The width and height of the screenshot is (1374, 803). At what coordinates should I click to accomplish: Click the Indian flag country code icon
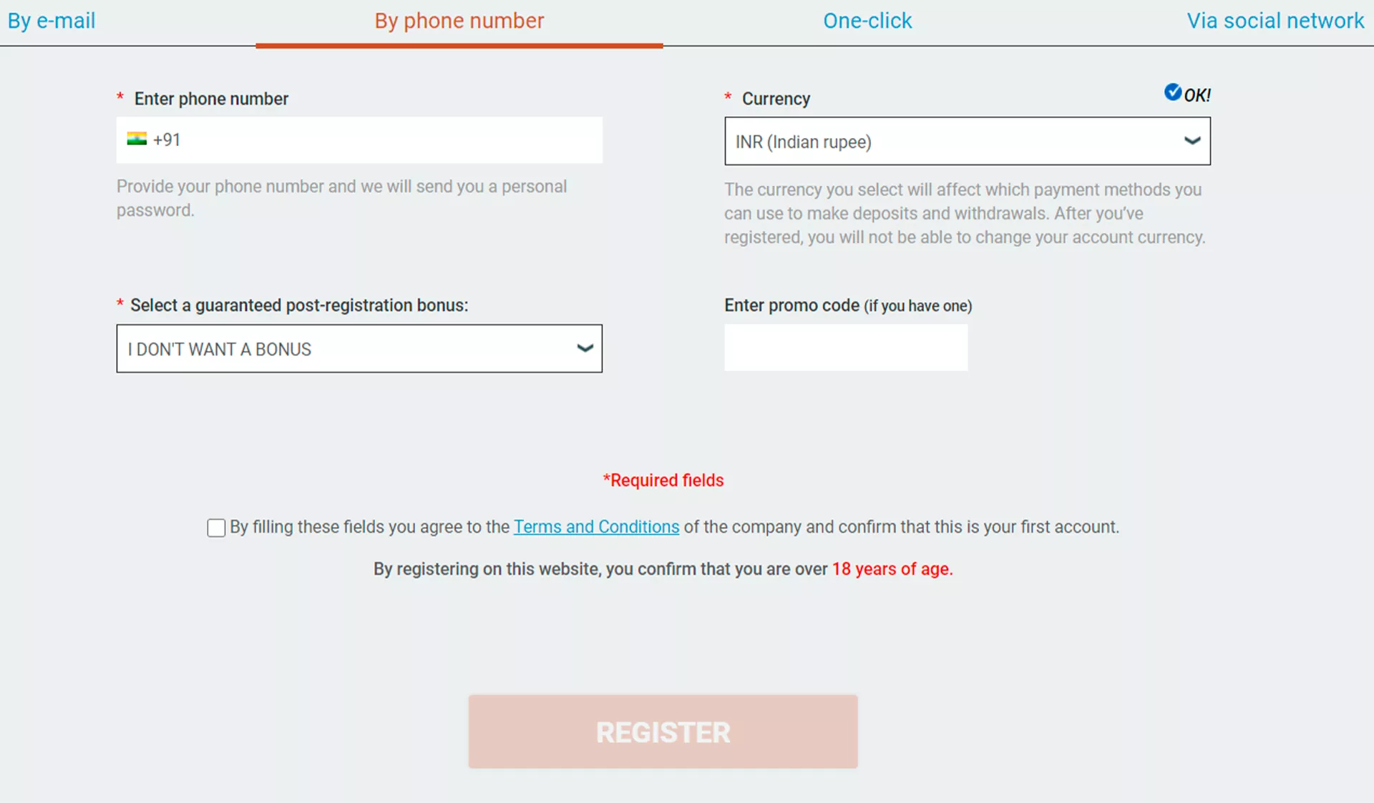coord(136,141)
